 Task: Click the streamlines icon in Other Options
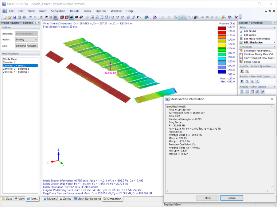(x=242, y=92)
